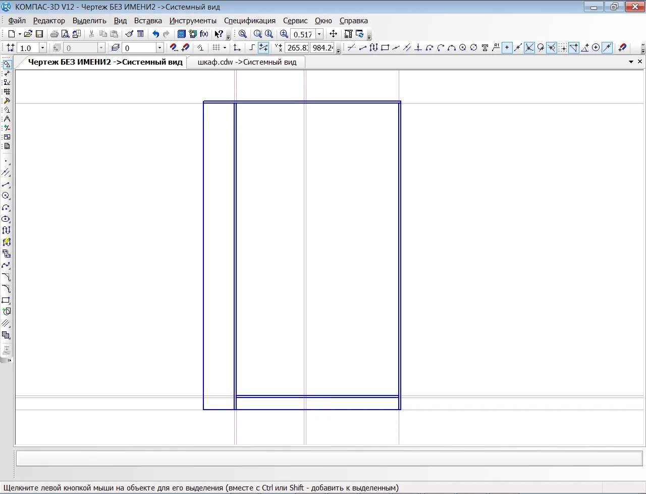Expand the overflow options after the refresh icon
The height and width of the screenshot is (494, 646).
(x=369, y=36)
